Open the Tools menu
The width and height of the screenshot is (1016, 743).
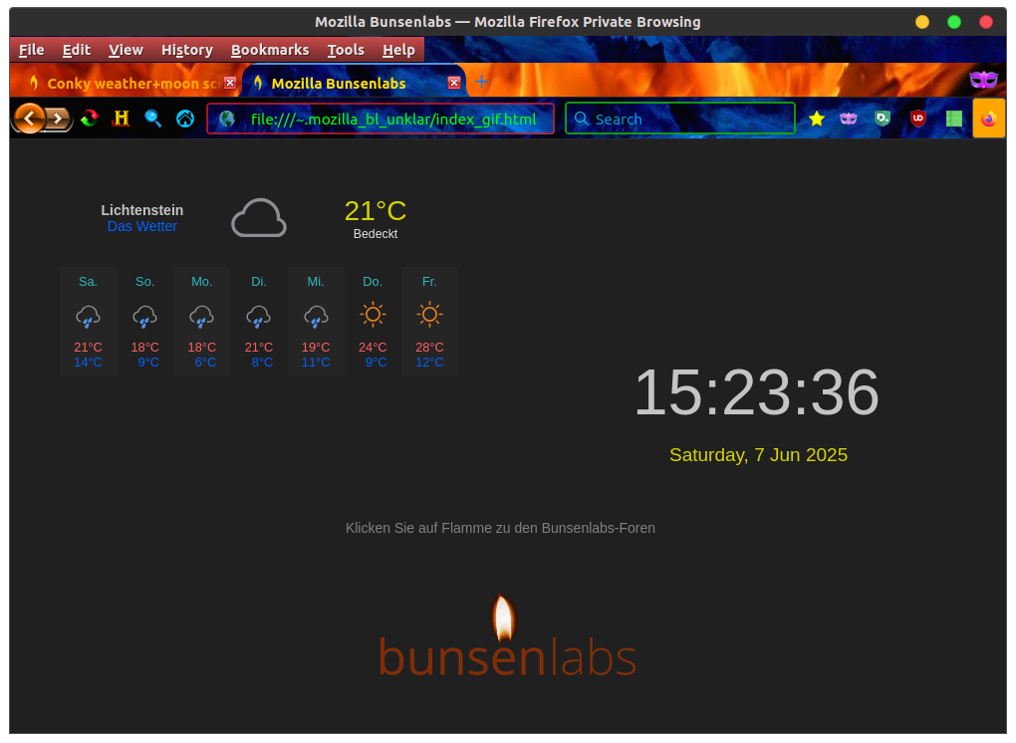pyautogui.click(x=346, y=50)
